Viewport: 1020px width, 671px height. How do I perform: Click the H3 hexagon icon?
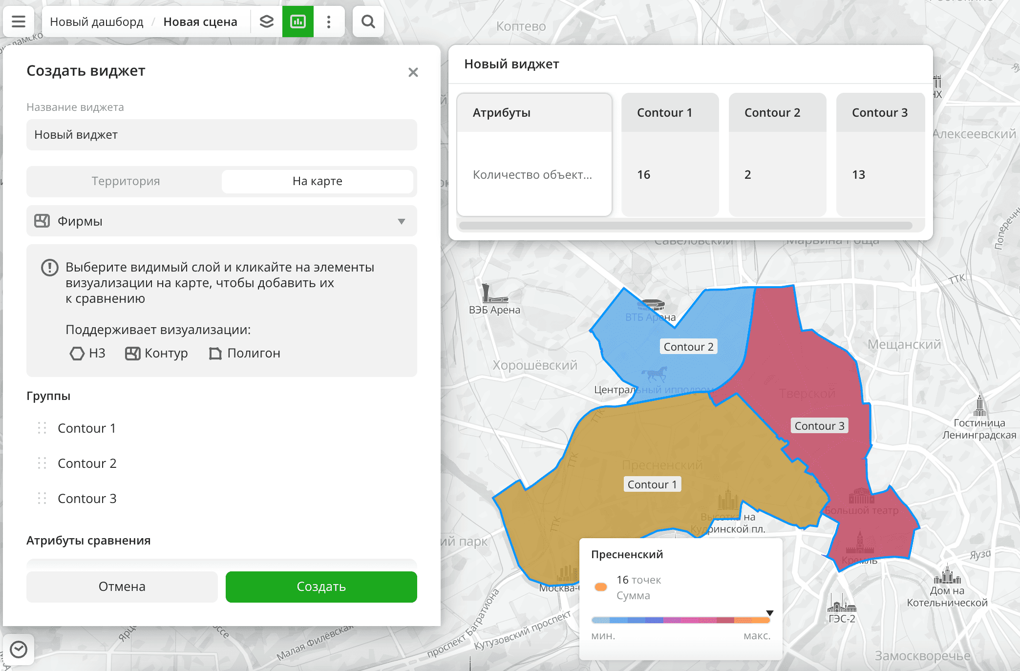coord(77,353)
